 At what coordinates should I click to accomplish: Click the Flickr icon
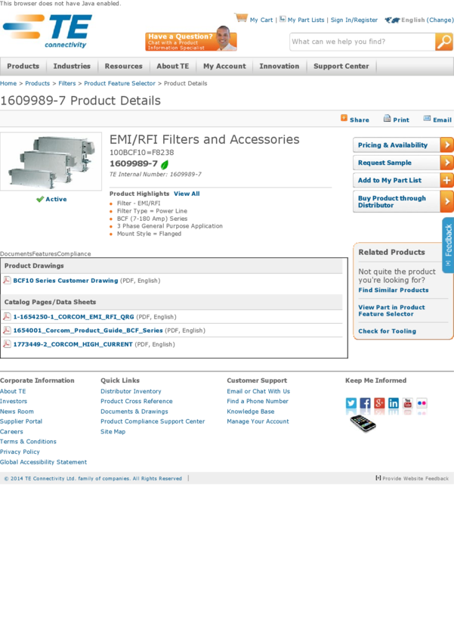[422, 403]
